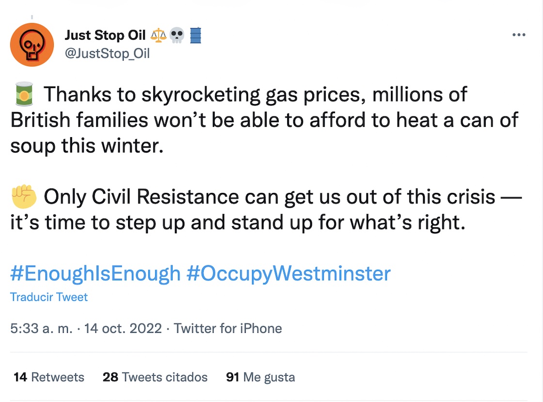
Task: View the 14 Retweets list
Action: tap(49, 377)
